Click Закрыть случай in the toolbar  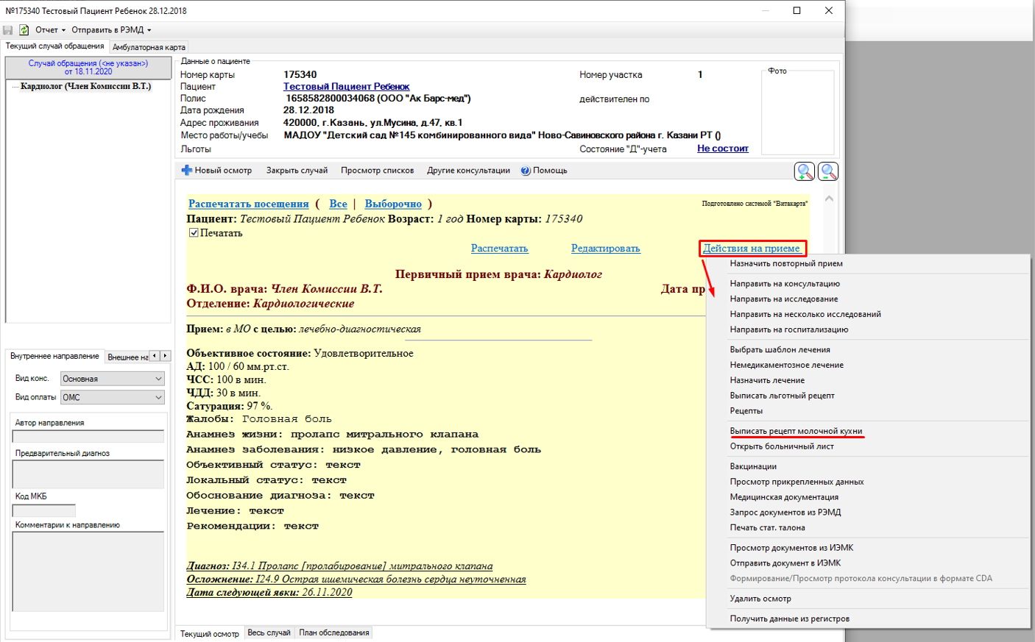297,171
